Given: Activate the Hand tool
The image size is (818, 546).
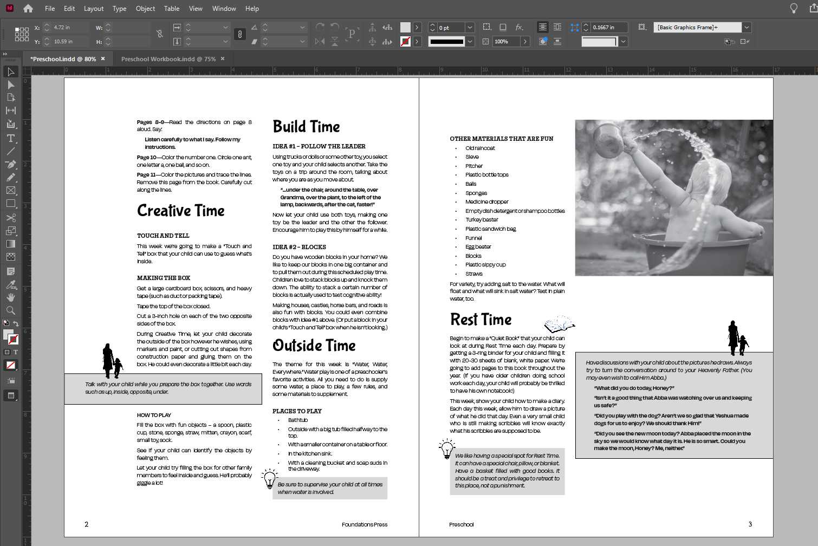Looking at the screenshot, I should (x=10, y=297).
